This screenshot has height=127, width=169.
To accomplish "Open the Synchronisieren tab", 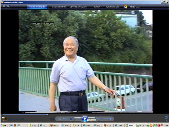I will 113,7.
